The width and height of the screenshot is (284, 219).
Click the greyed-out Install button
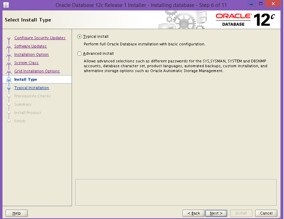coord(241,213)
